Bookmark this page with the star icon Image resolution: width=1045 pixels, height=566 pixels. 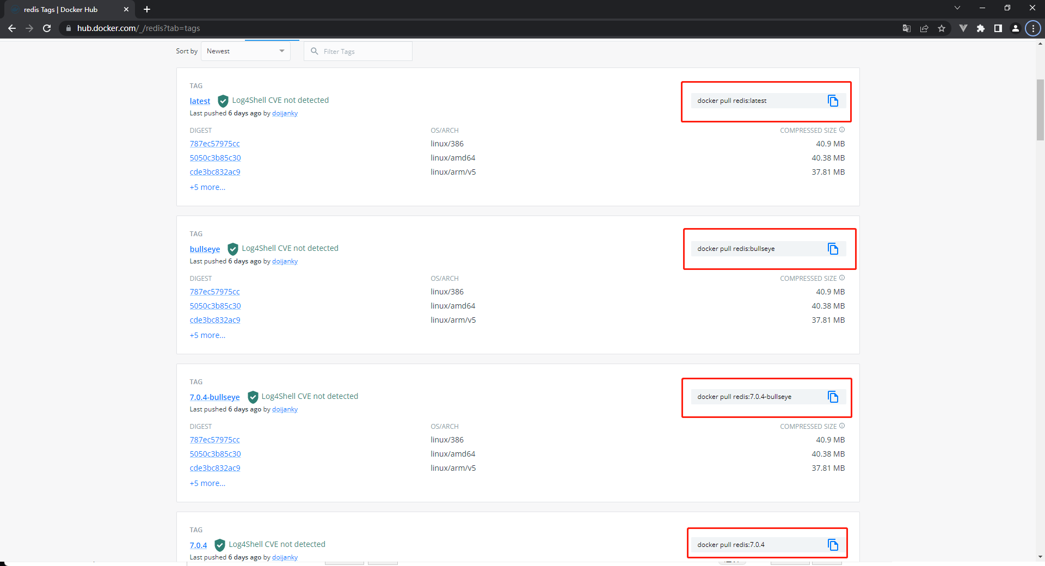[942, 28]
